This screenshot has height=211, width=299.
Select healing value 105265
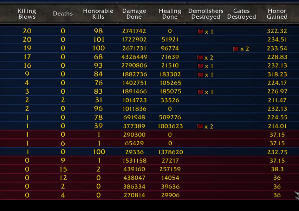tap(170, 83)
